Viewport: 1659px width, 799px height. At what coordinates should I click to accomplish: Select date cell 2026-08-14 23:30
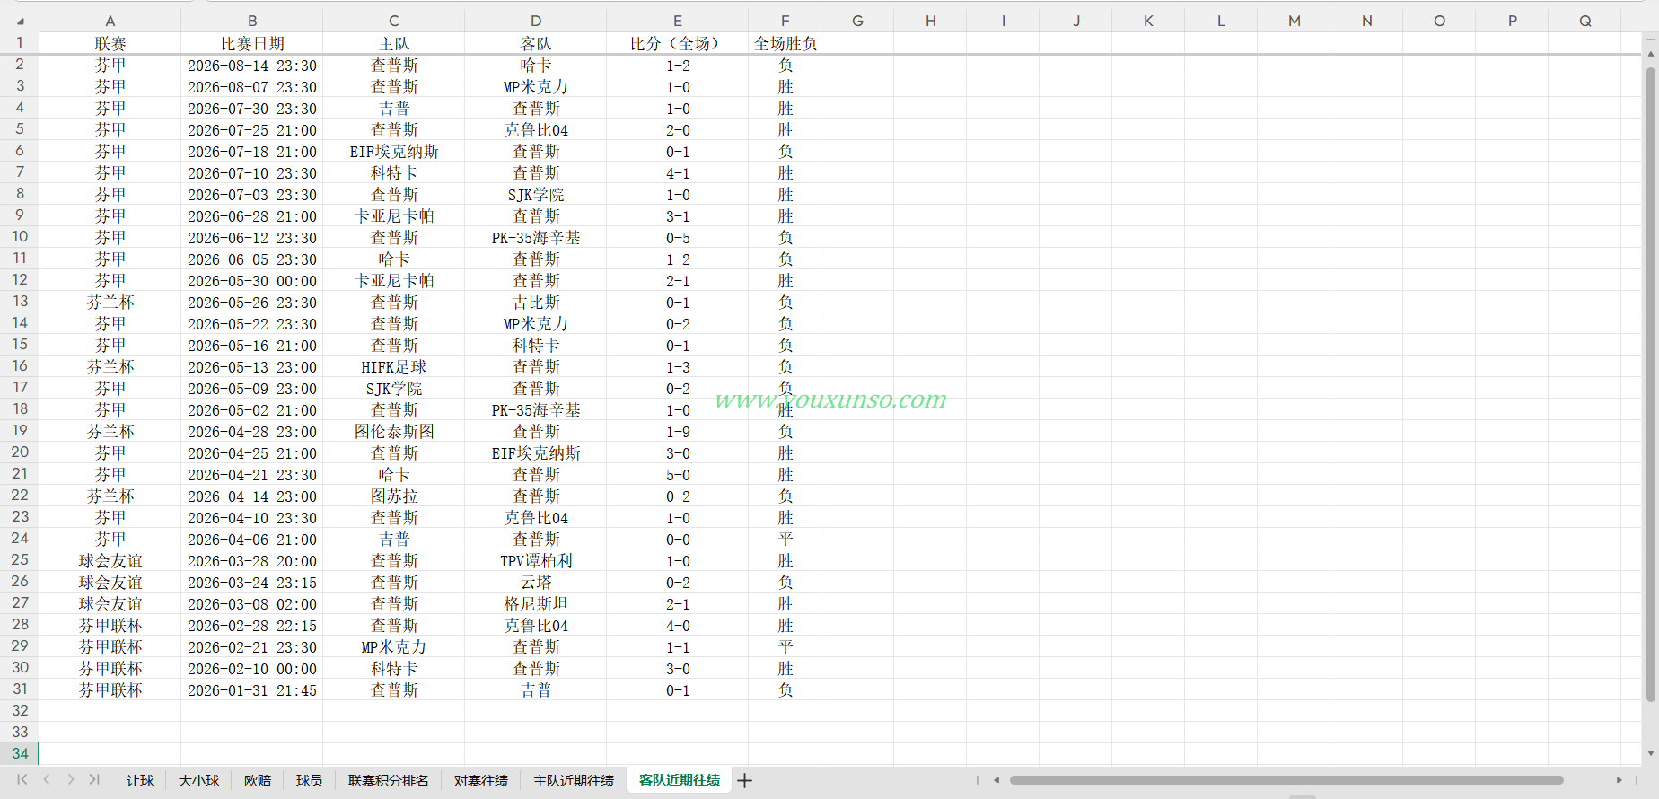(252, 66)
